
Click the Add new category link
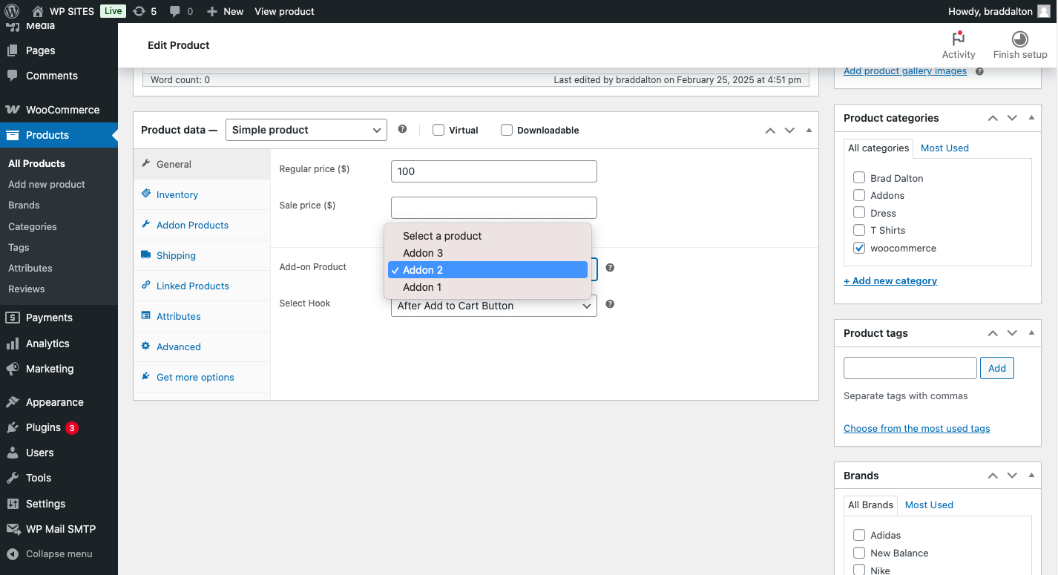point(890,280)
